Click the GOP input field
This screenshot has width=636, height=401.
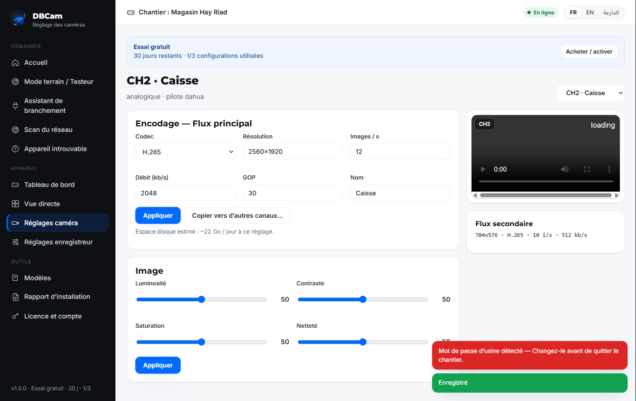(x=293, y=194)
